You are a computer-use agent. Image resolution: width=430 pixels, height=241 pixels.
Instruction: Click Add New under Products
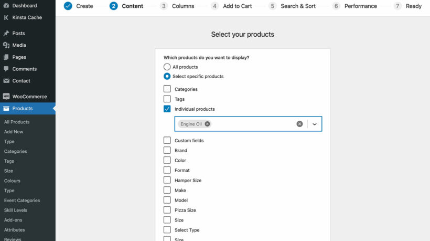tap(14, 132)
